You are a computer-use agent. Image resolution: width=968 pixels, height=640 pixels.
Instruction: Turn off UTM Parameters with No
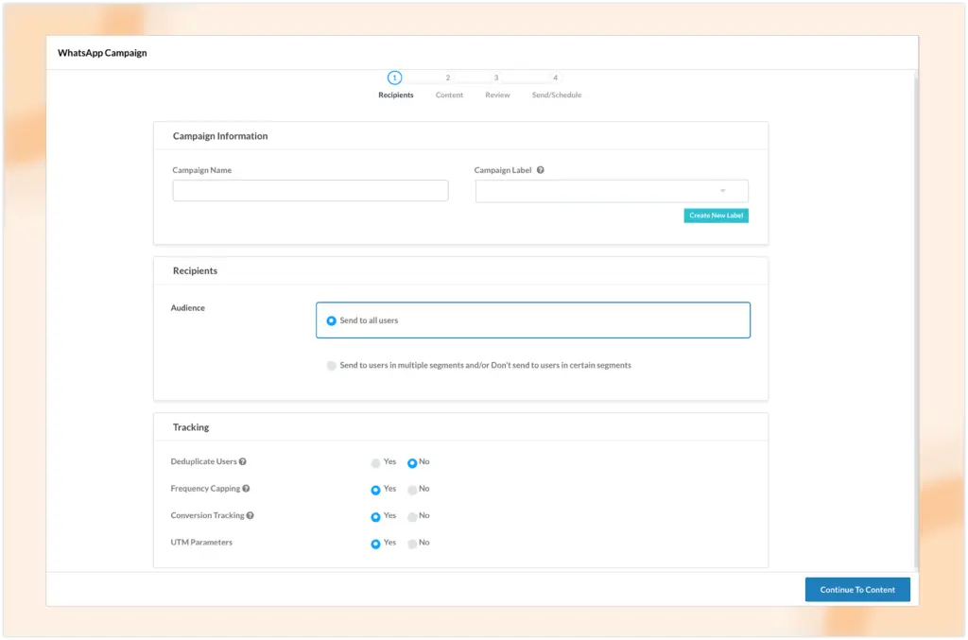point(412,544)
